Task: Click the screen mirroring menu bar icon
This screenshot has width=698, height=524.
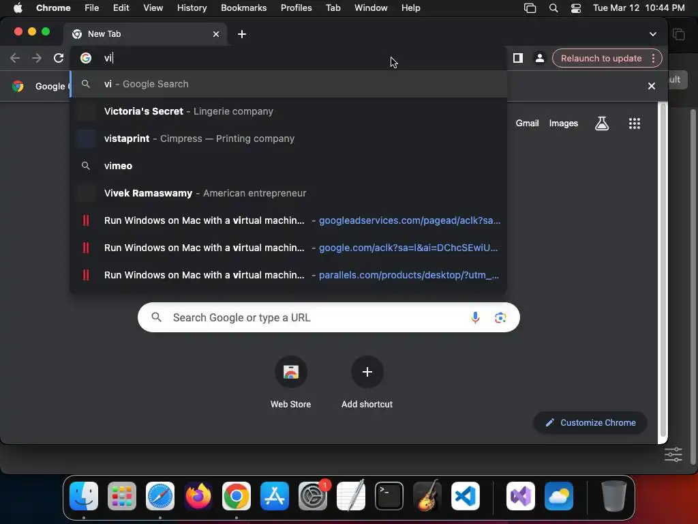Action: [530, 8]
